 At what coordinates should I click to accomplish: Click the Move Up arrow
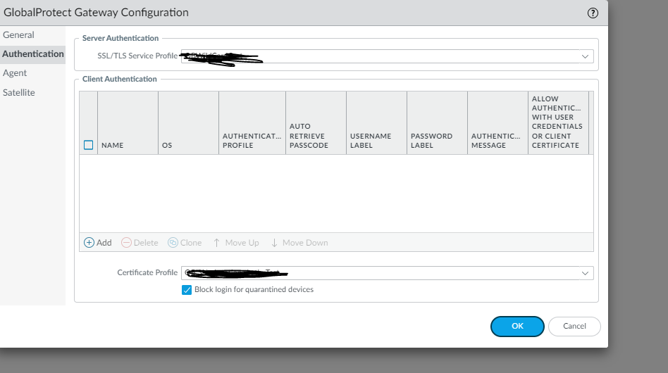pyautogui.click(x=216, y=242)
